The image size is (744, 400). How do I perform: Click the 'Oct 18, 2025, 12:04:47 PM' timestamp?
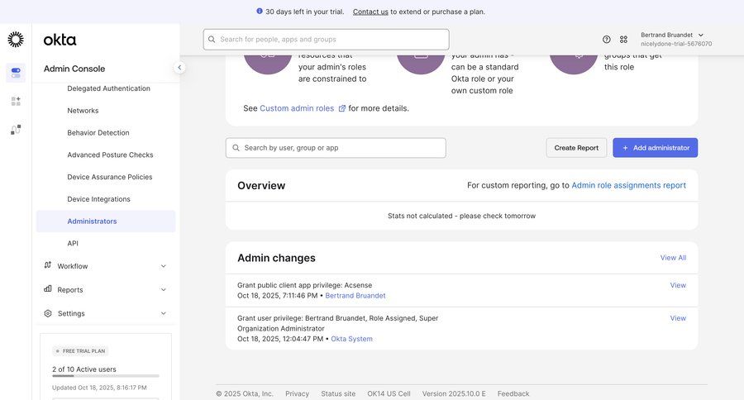pyautogui.click(x=280, y=339)
